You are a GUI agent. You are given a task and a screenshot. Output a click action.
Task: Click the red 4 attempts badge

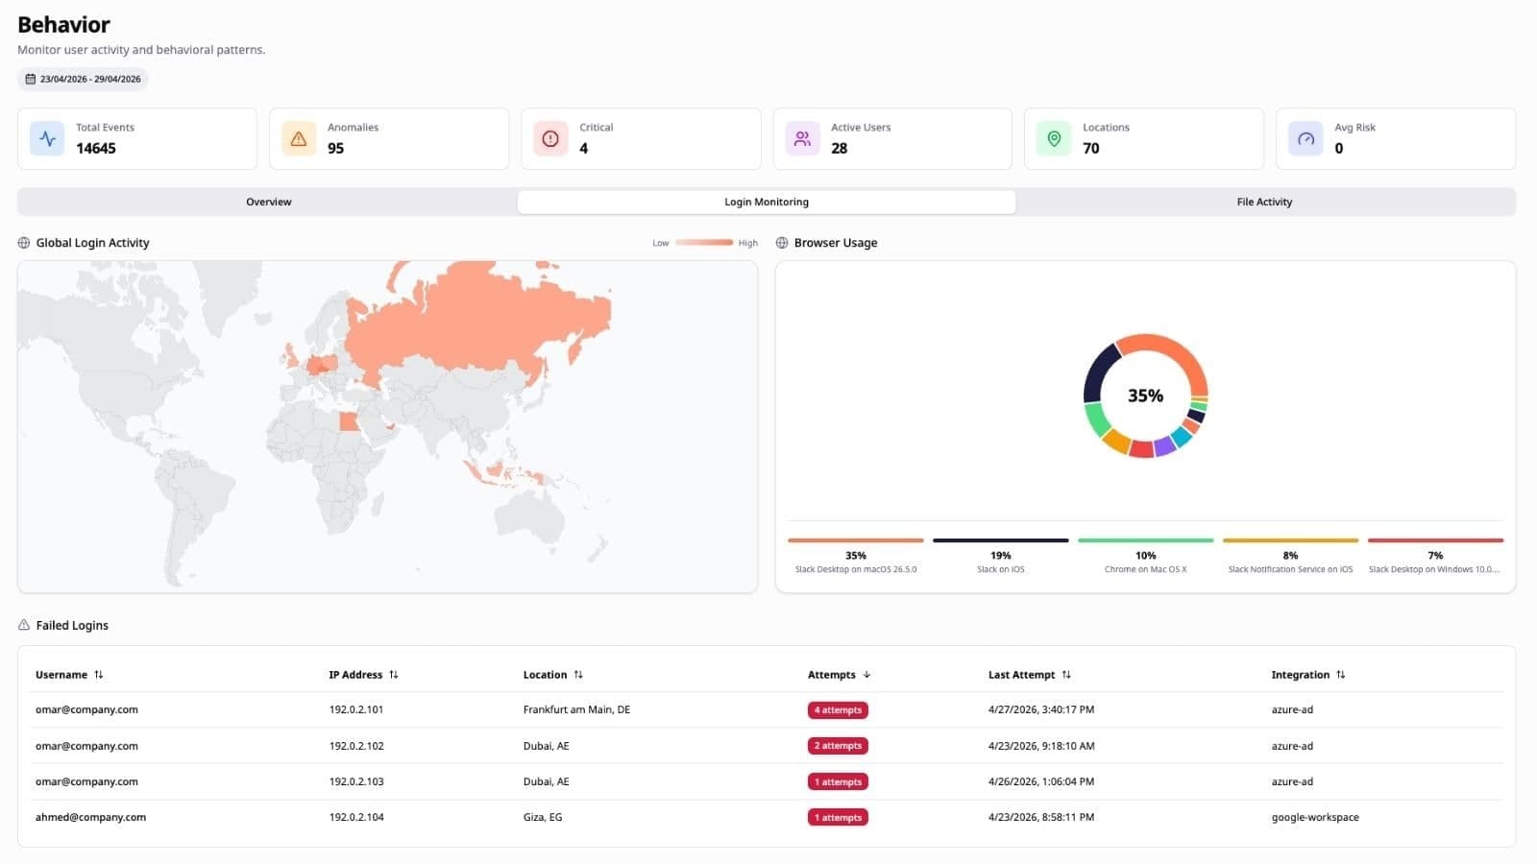(838, 710)
